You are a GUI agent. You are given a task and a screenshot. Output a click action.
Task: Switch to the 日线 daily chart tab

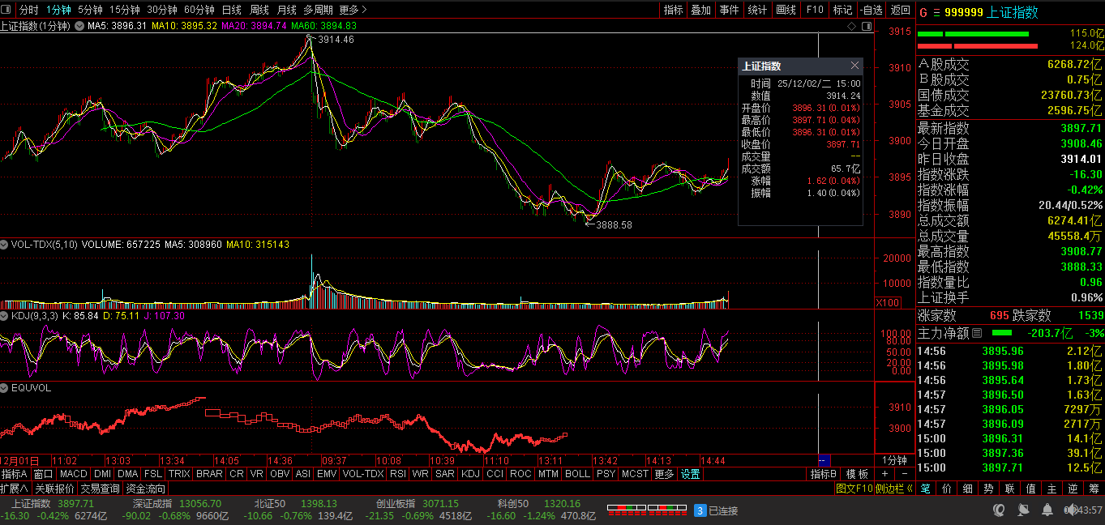pos(231,10)
